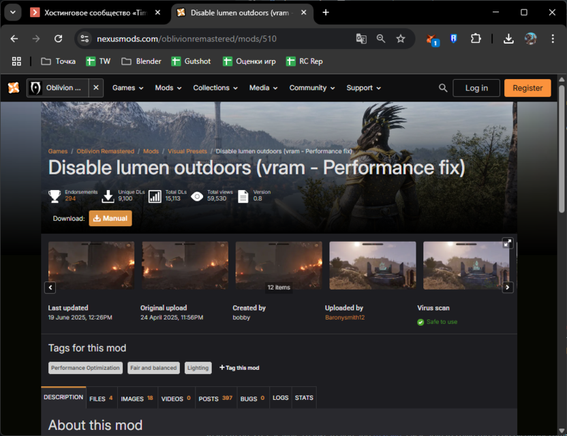Open the Collections dropdown menu
The image size is (567, 436).
pos(215,88)
